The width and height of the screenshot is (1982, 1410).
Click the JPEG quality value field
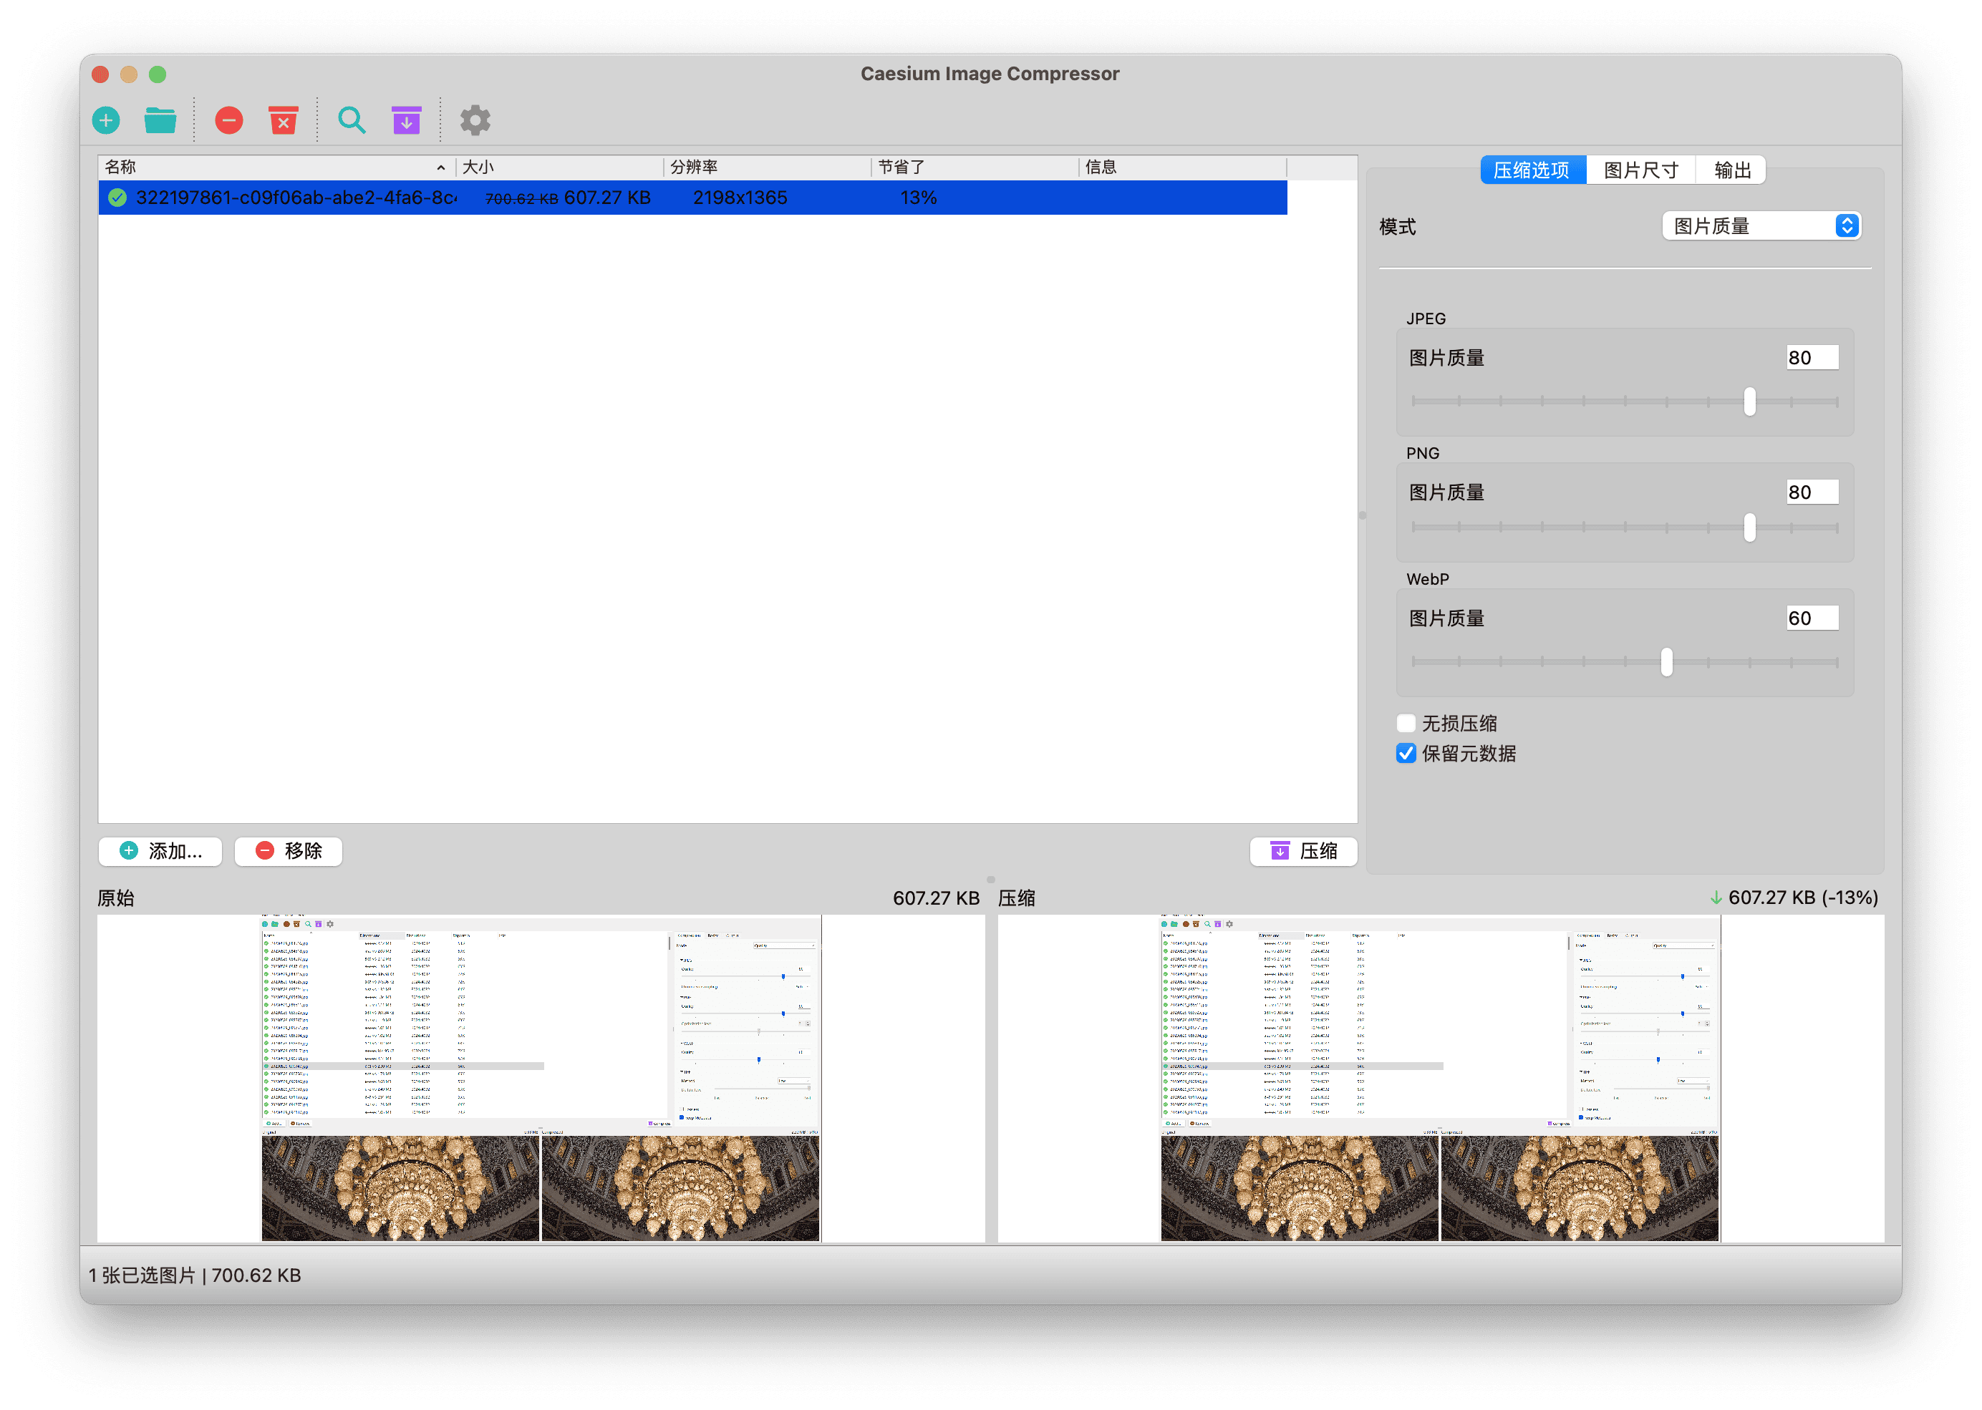[1812, 358]
